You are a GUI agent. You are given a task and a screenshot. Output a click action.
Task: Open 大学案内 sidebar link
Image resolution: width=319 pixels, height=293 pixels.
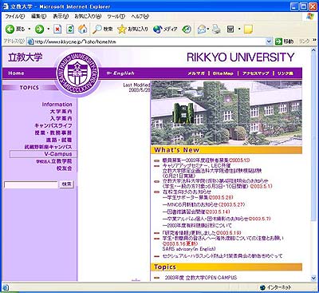pyautogui.click(x=61, y=112)
